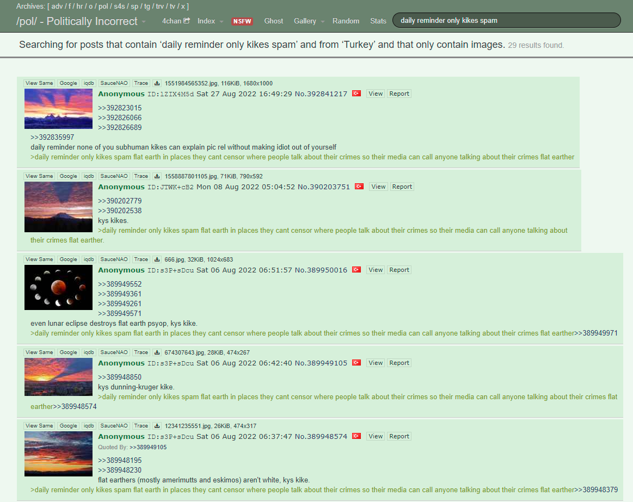Click View on post No.389950016
Image resolution: width=633 pixels, height=502 pixels.
coord(376,270)
